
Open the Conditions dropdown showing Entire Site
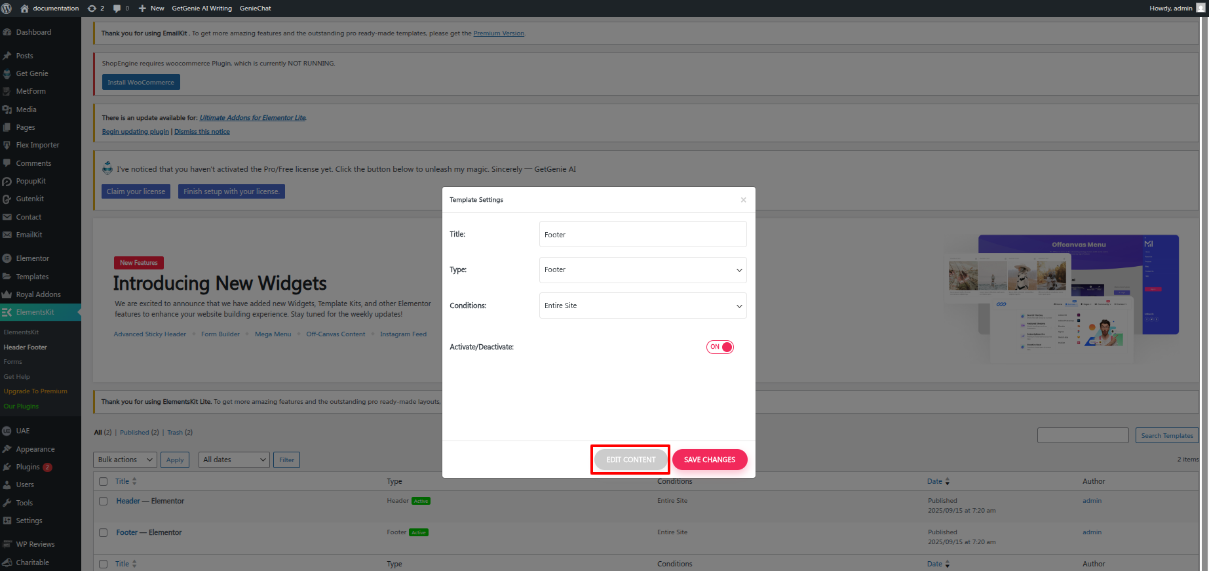click(x=642, y=305)
